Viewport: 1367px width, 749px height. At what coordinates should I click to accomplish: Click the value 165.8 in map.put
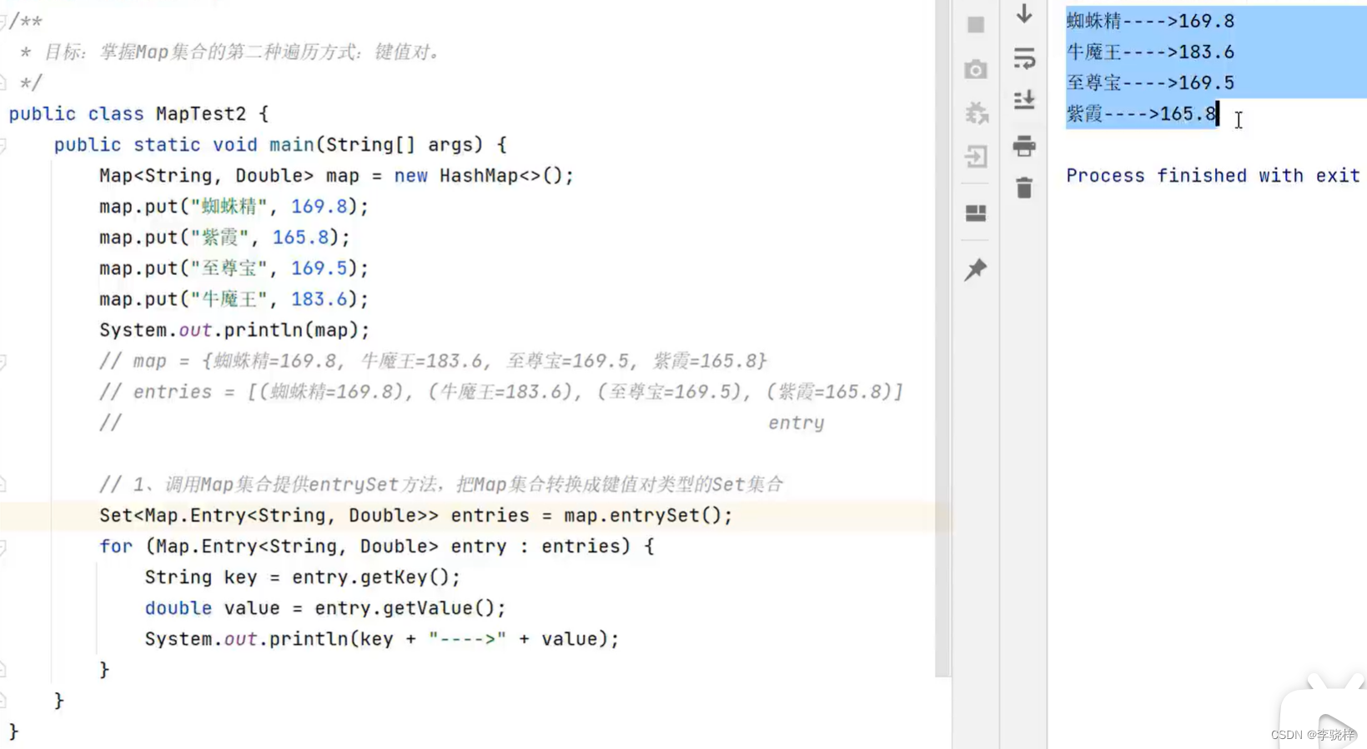(300, 237)
